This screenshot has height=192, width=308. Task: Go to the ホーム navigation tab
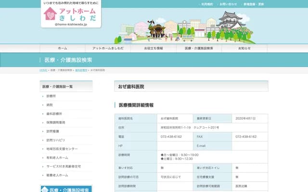click(62, 48)
